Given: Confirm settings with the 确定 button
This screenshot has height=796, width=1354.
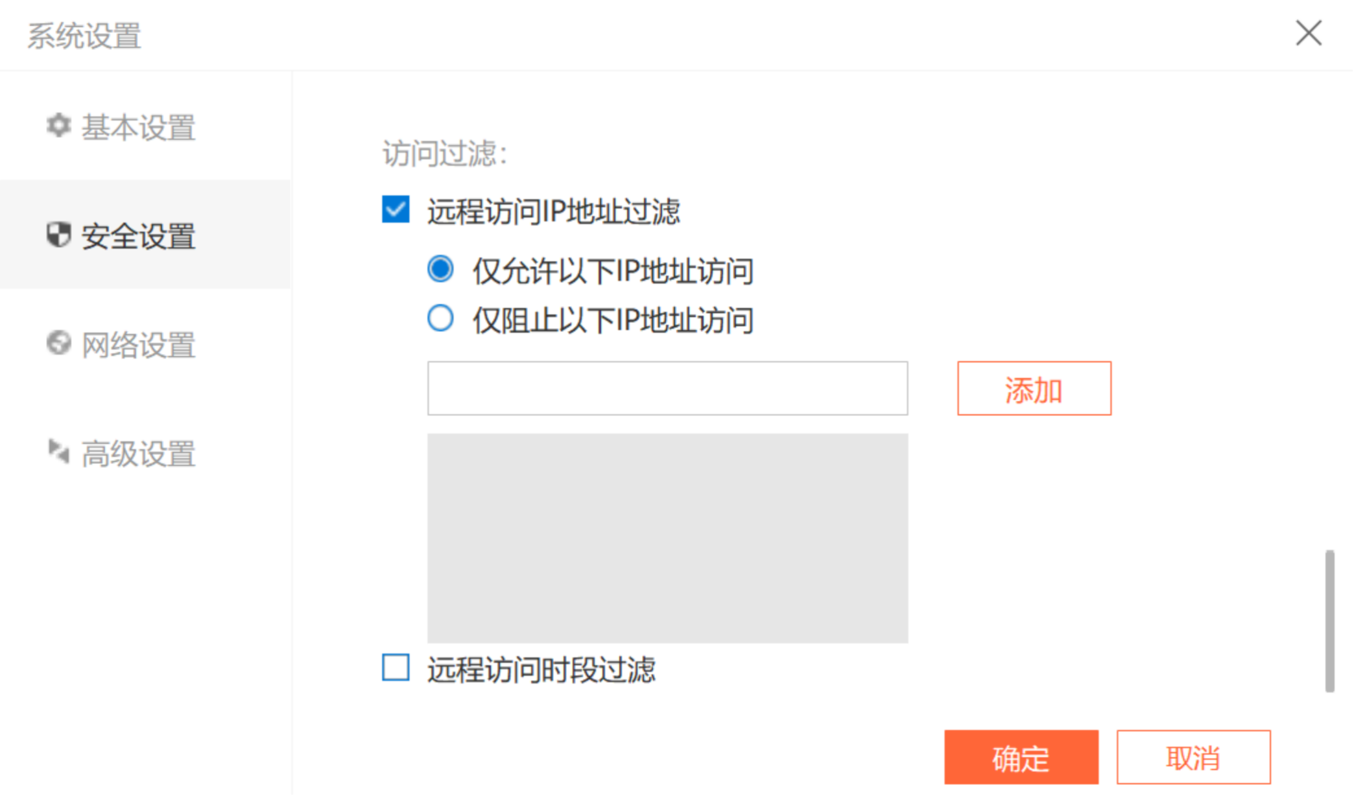Looking at the screenshot, I should tap(1021, 757).
